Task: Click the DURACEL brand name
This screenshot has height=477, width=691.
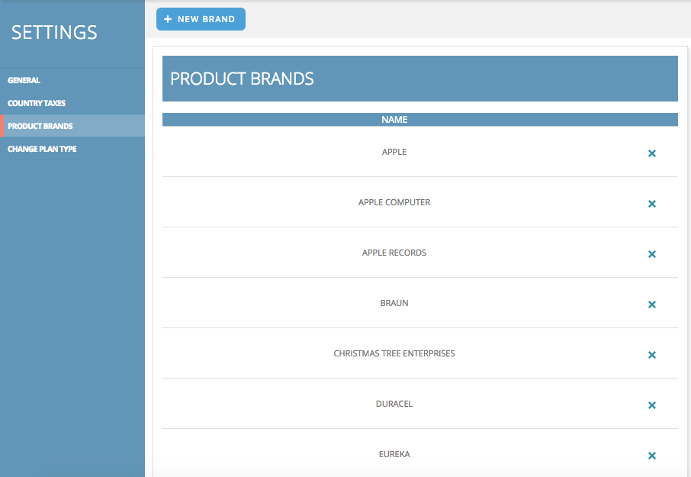Action: tap(394, 404)
